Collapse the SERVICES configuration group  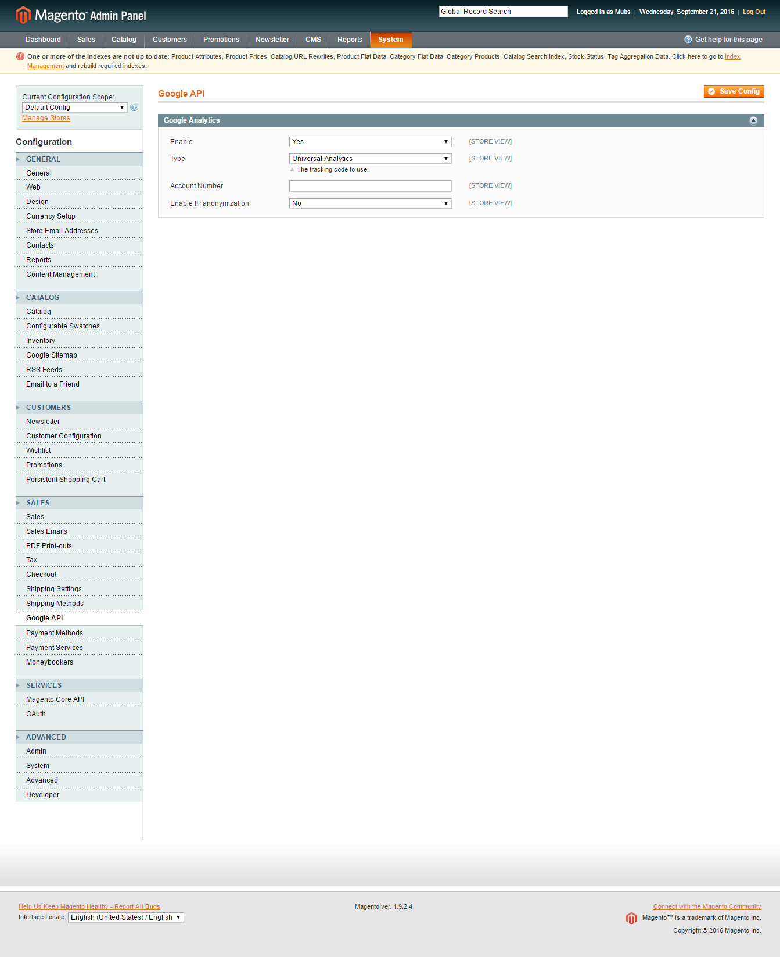coord(79,685)
